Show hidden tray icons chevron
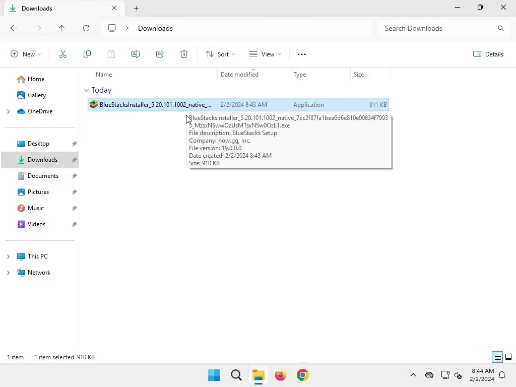This screenshot has height=387, width=516. [413, 375]
